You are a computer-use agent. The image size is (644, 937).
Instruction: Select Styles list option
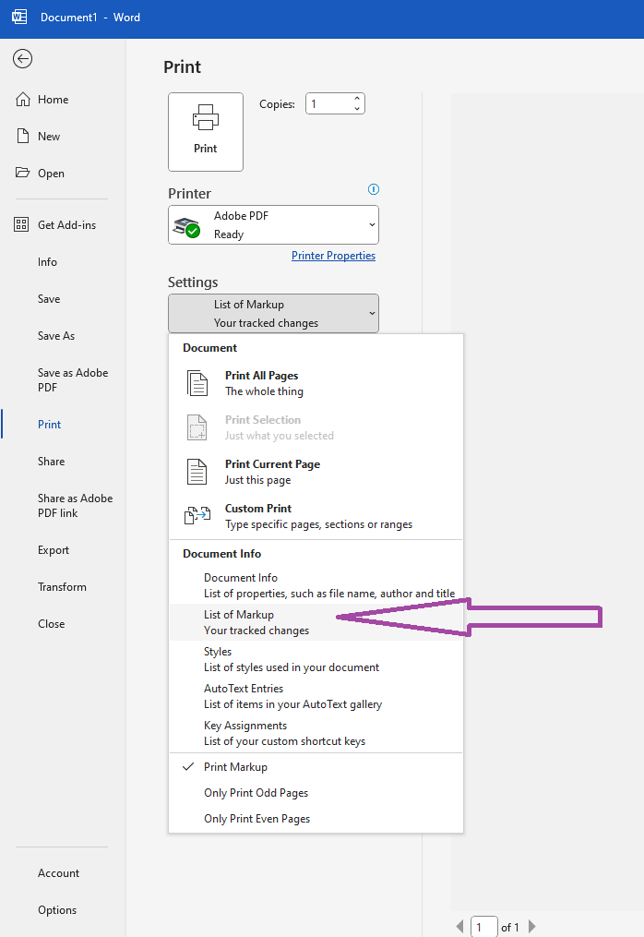(316, 660)
